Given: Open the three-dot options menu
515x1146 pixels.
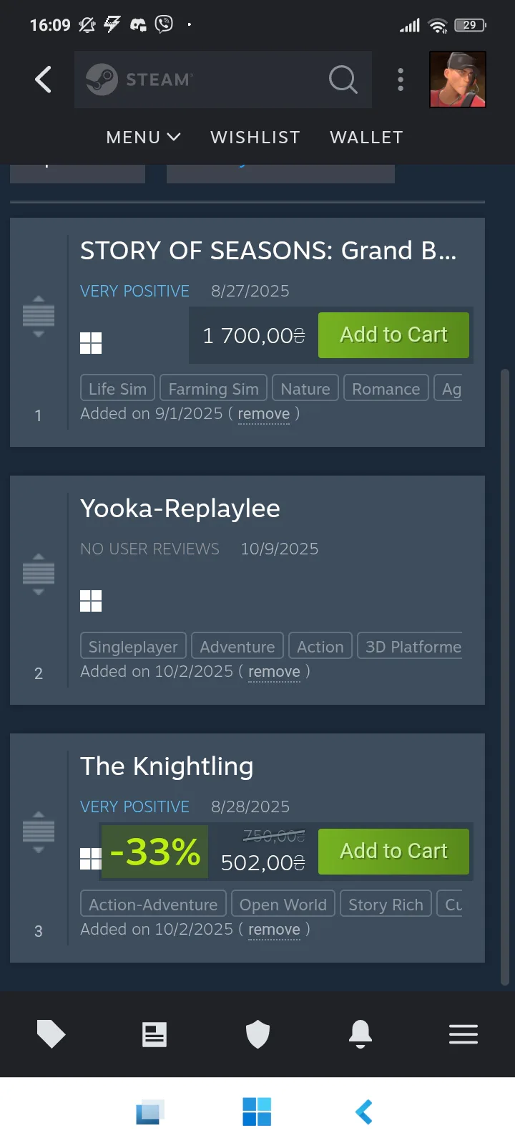Looking at the screenshot, I should pos(401,80).
